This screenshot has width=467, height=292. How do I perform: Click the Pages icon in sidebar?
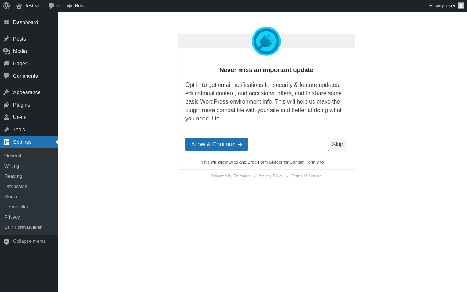point(7,64)
